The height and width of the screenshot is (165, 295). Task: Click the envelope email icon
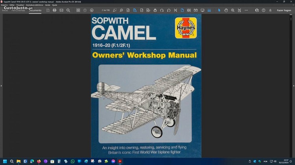point(61,10)
